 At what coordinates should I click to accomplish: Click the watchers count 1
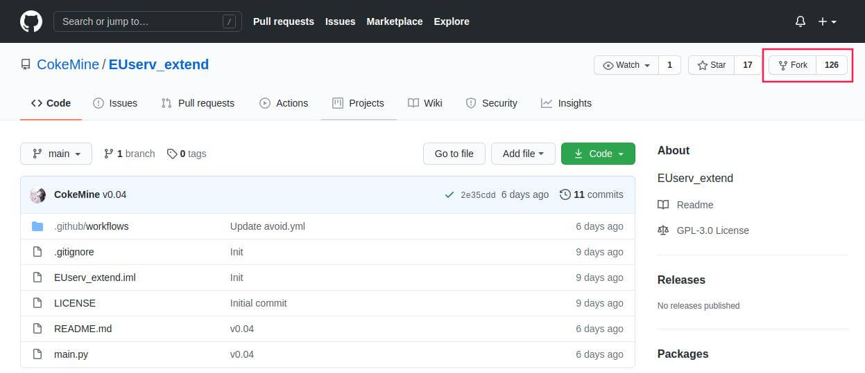669,65
